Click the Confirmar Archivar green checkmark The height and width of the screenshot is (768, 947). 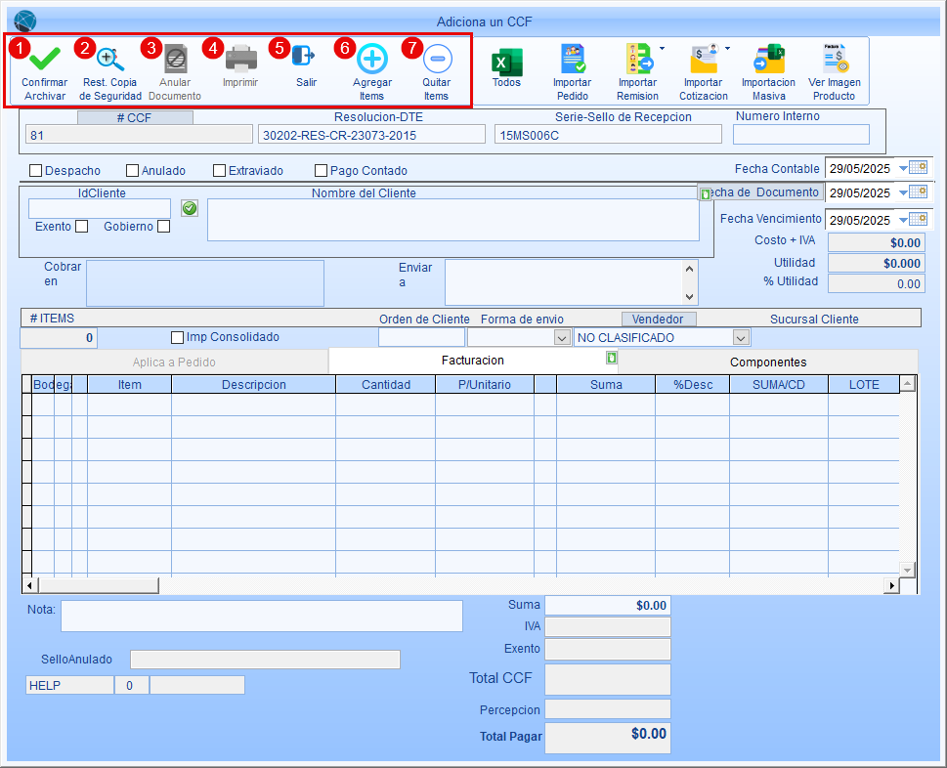coord(45,60)
